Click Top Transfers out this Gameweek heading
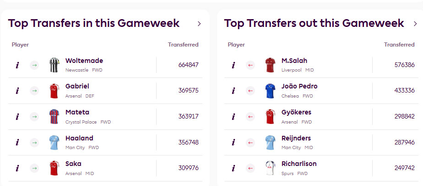 pyautogui.click(x=314, y=23)
